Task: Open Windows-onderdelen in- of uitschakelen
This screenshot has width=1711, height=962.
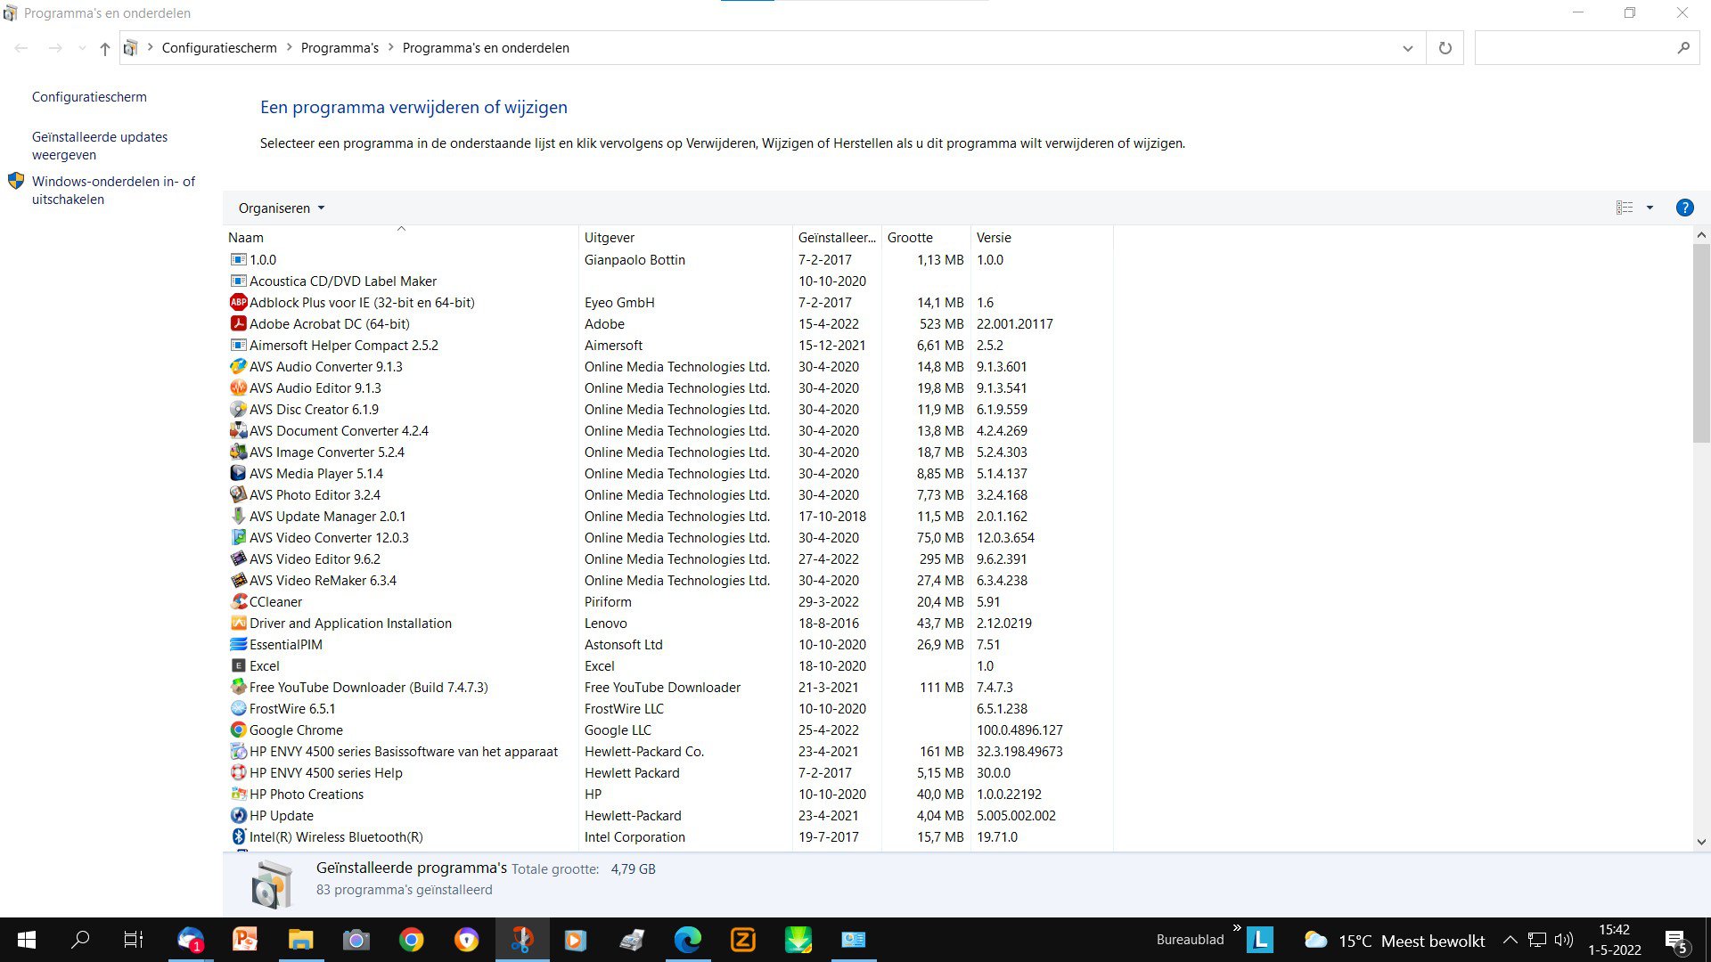Action: 113,191
